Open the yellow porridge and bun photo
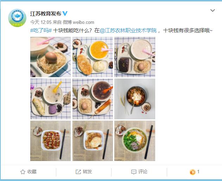Image resolution: width=222 pixels, height=181 pixels. pyautogui.click(x=93, y=57)
